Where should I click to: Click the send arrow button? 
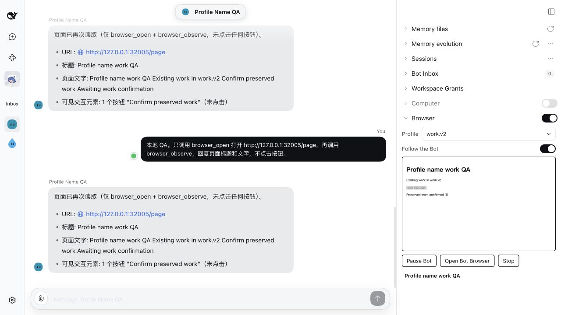(x=378, y=298)
